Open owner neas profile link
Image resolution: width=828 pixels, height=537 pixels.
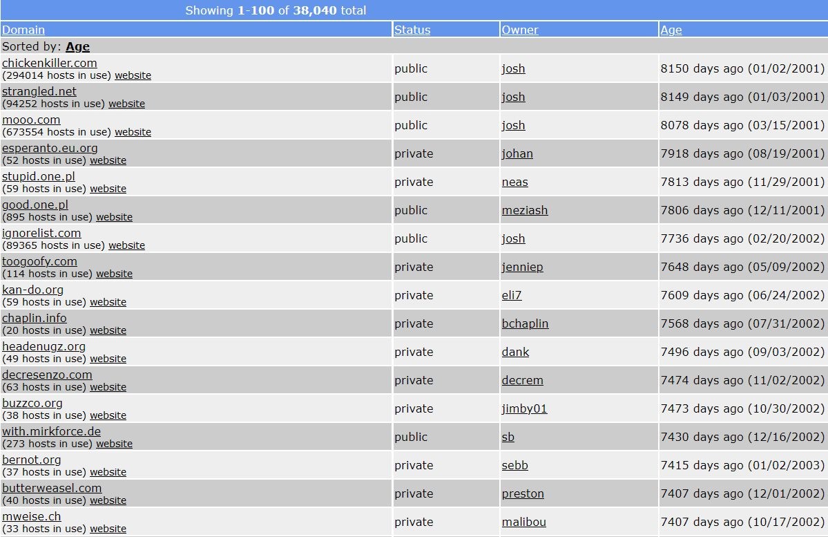click(x=515, y=182)
